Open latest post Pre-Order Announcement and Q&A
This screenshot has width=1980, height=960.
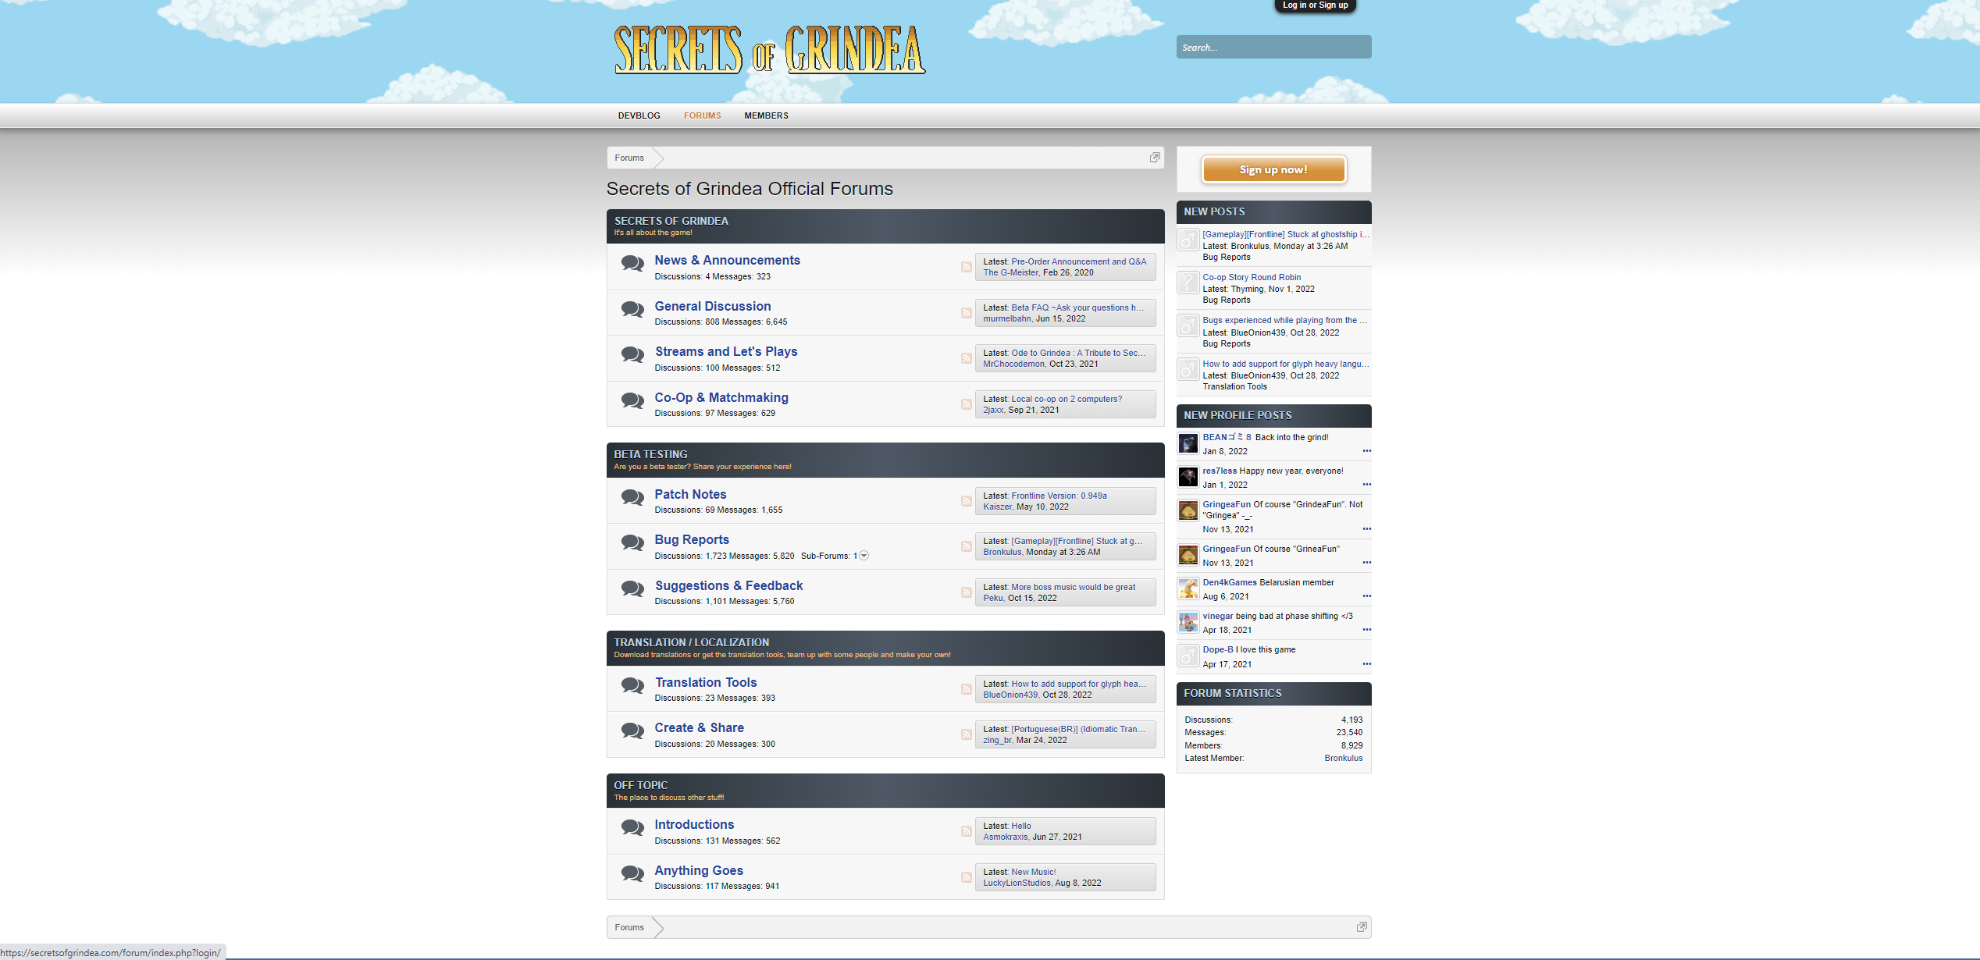[1078, 261]
